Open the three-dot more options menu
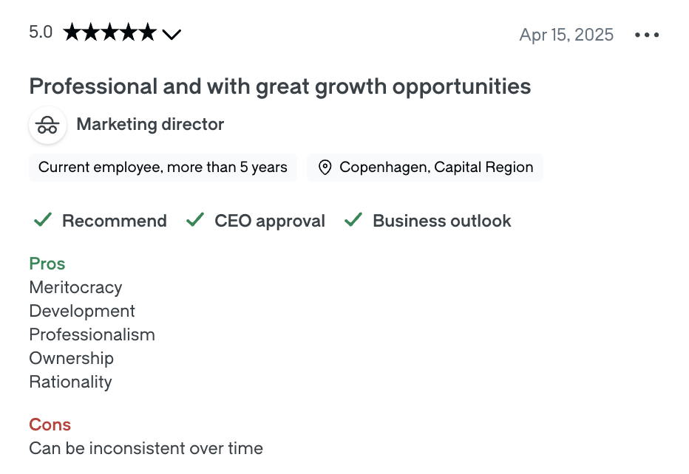 (x=647, y=35)
